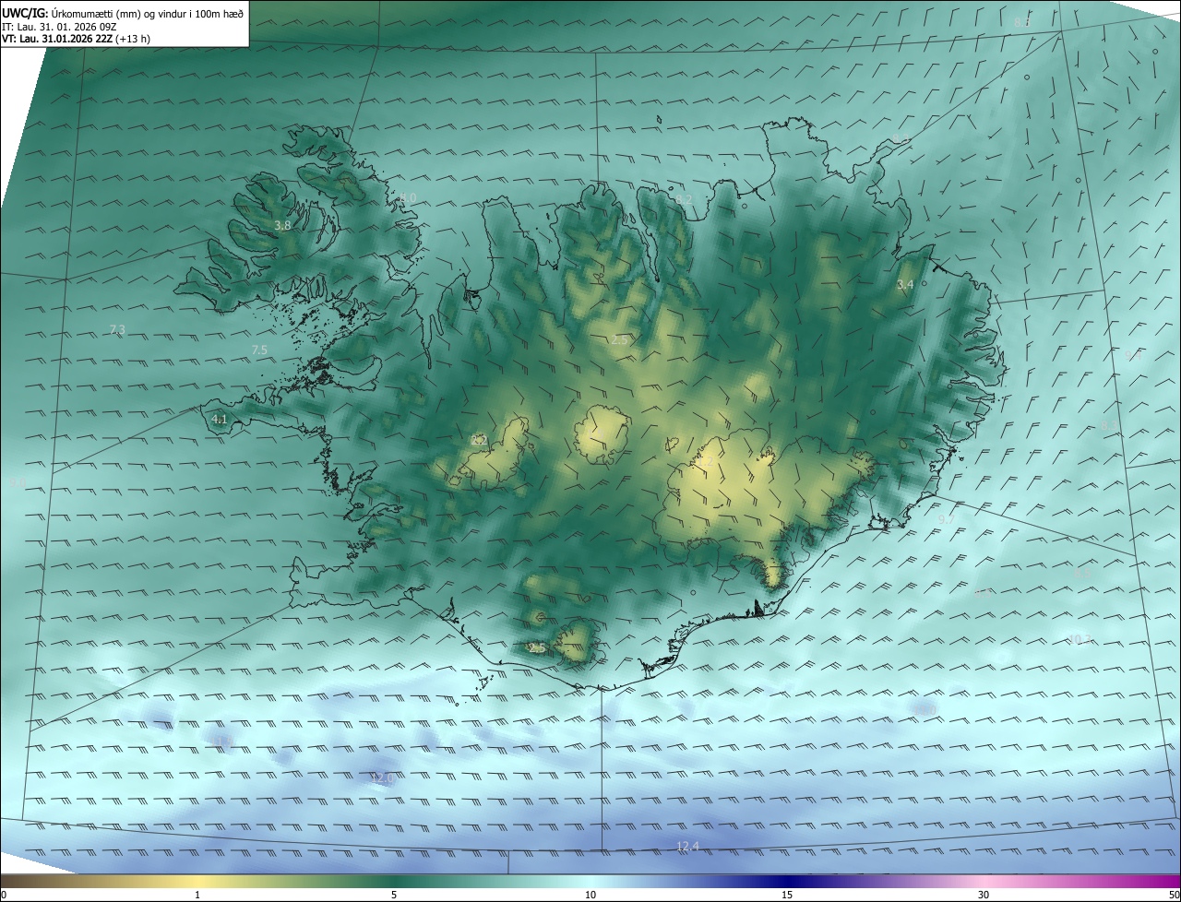
Task: Click the 7.5 value in Breiðafjörður bay
Action: (259, 350)
